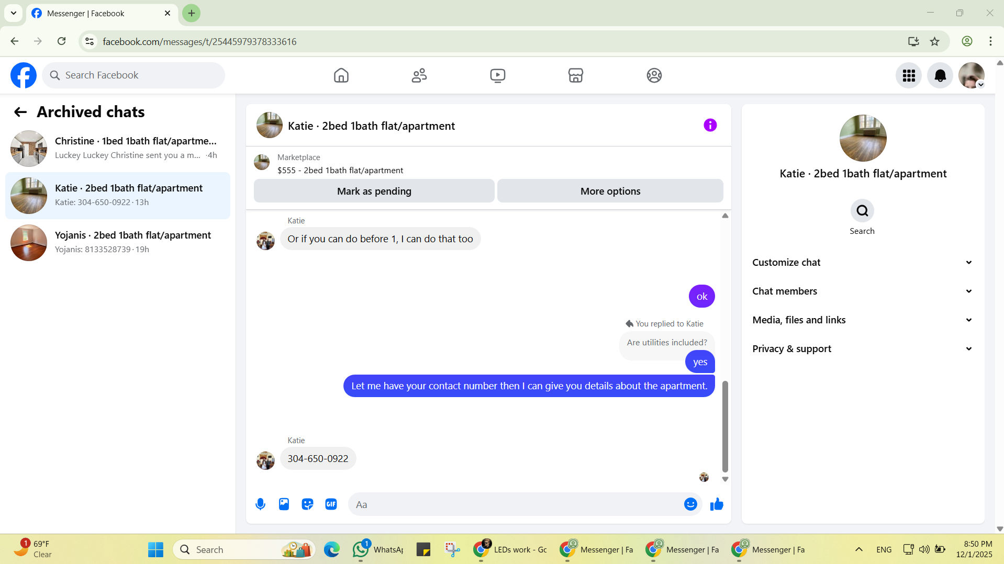Expand Customize chat section
Screen dimensions: 1004x564
[863, 263]
